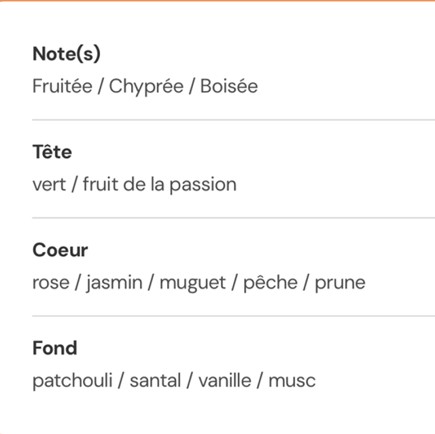Click the muguet heart note

192,283
